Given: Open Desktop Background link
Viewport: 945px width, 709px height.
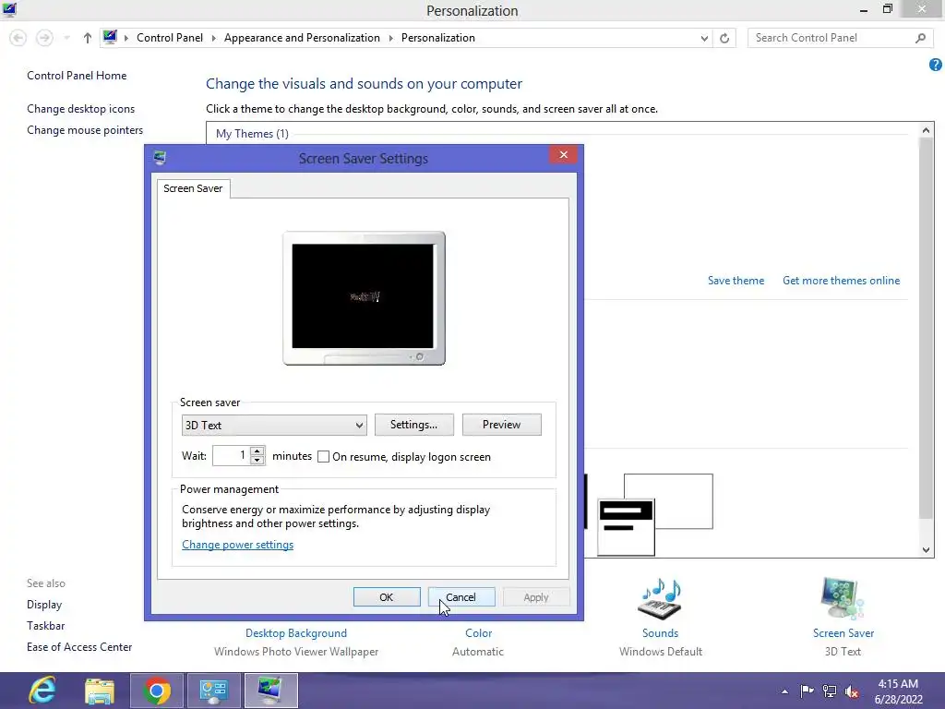Looking at the screenshot, I should coord(296,633).
